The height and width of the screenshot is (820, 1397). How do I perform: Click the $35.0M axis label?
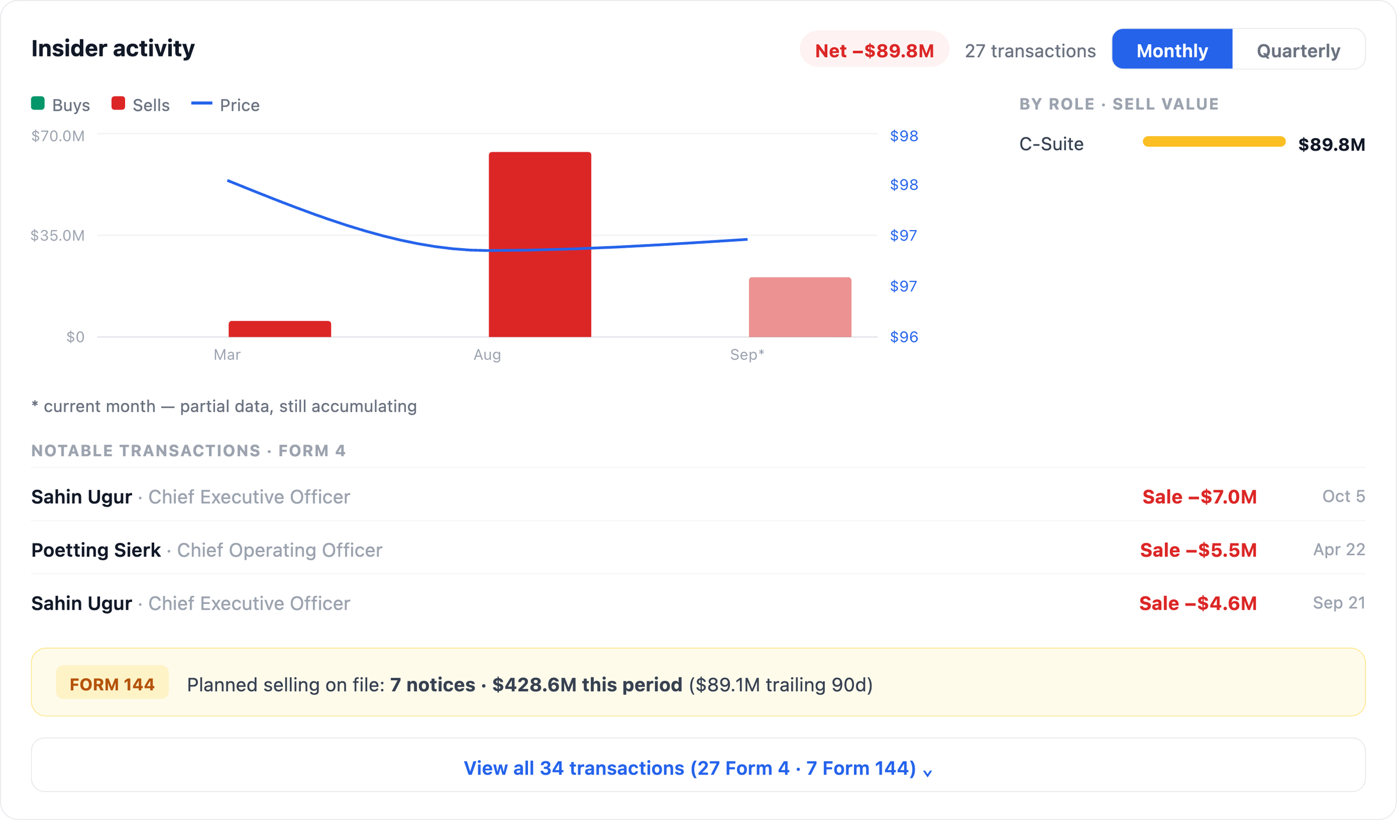pyautogui.click(x=58, y=235)
